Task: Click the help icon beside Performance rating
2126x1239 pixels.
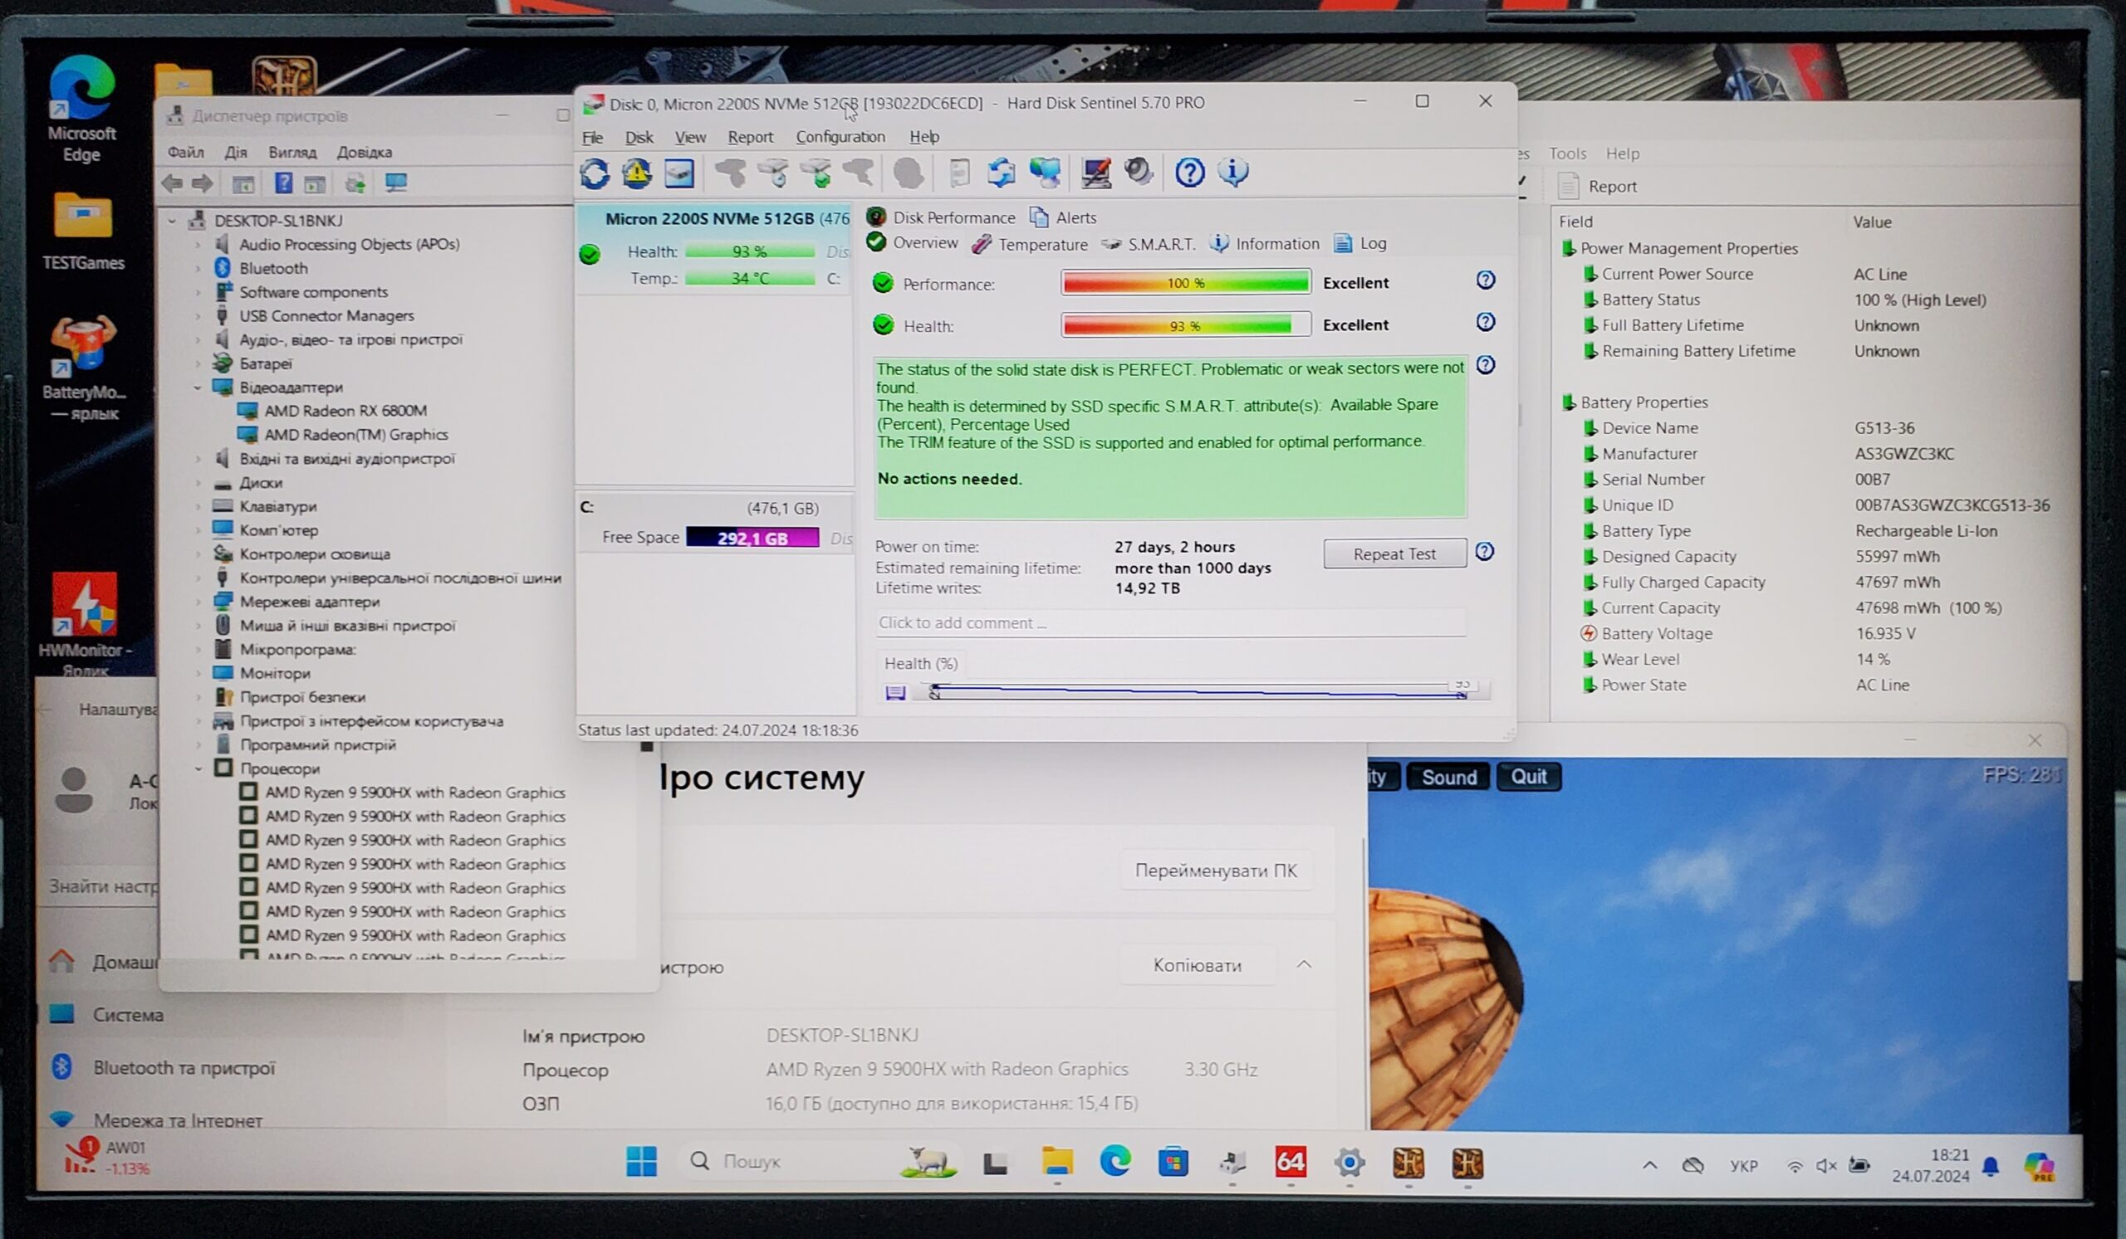Action: [1486, 280]
